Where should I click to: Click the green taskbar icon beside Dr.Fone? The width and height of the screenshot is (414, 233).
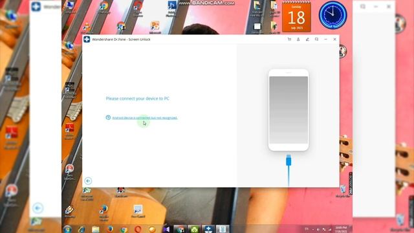pyautogui.click(x=194, y=229)
